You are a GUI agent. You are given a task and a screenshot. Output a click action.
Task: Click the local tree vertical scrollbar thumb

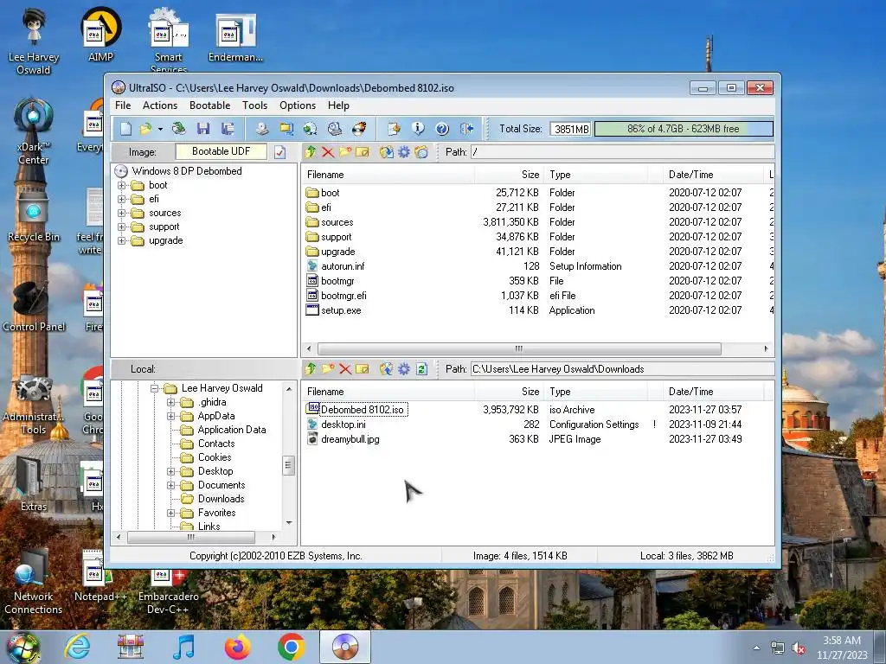(x=288, y=465)
